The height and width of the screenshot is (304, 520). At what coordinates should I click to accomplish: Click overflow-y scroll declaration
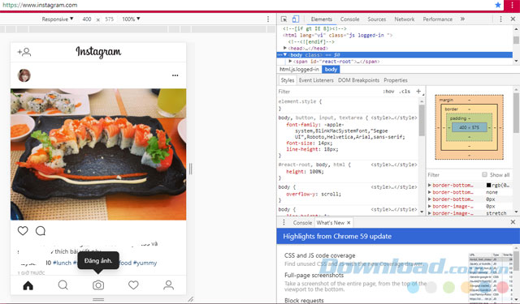[x=314, y=195]
